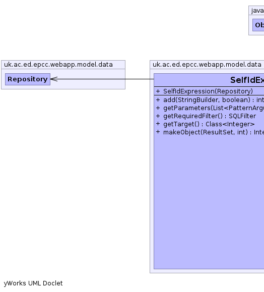
Task: Select the SelfIdExpression(Repository) constructor entry
Action: click(208, 91)
